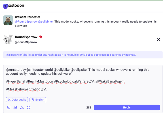Viewport: 163px width, 113px height.
Task: Open the emoji picker smiley icon
Action: (x=29, y=108)
